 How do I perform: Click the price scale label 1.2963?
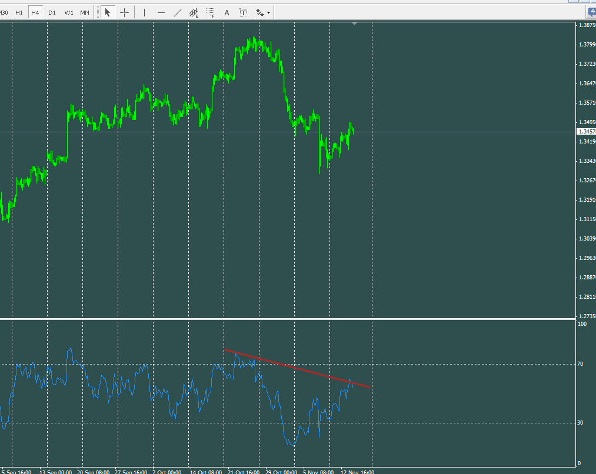pos(587,258)
